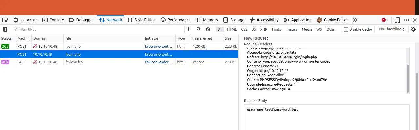Filter requests by Media
This screenshot has height=130, width=419.
pos(307,29)
